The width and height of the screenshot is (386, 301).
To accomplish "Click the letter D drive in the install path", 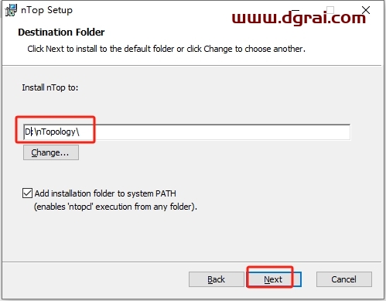I will (x=27, y=132).
